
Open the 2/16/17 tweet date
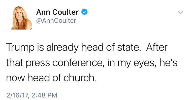18,95
